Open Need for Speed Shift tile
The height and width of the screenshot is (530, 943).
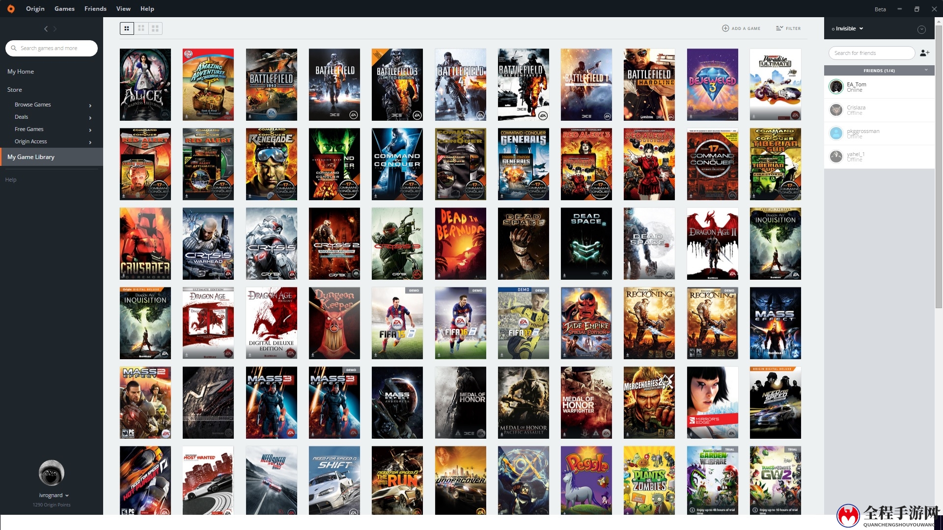click(334, 480)
